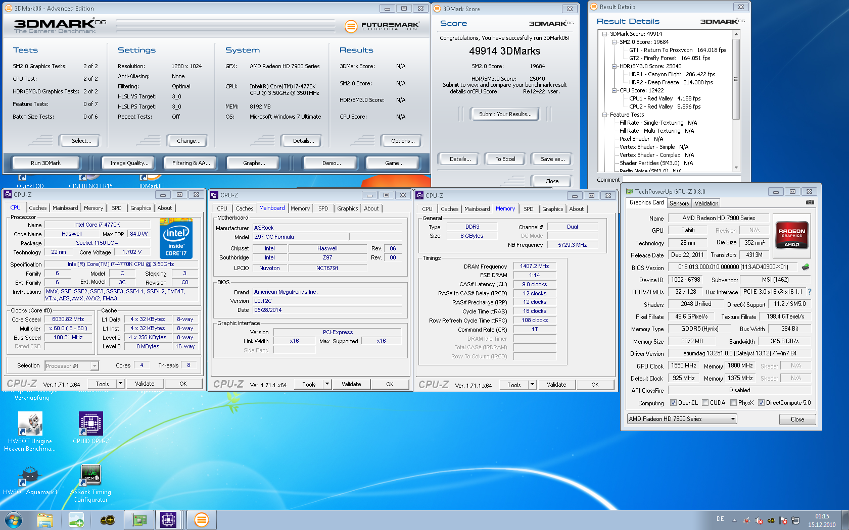This screenshot has width=849, height=530.
Task: Click the GT1 - Return To Proxycon tree row
Action: click(678, 50)
